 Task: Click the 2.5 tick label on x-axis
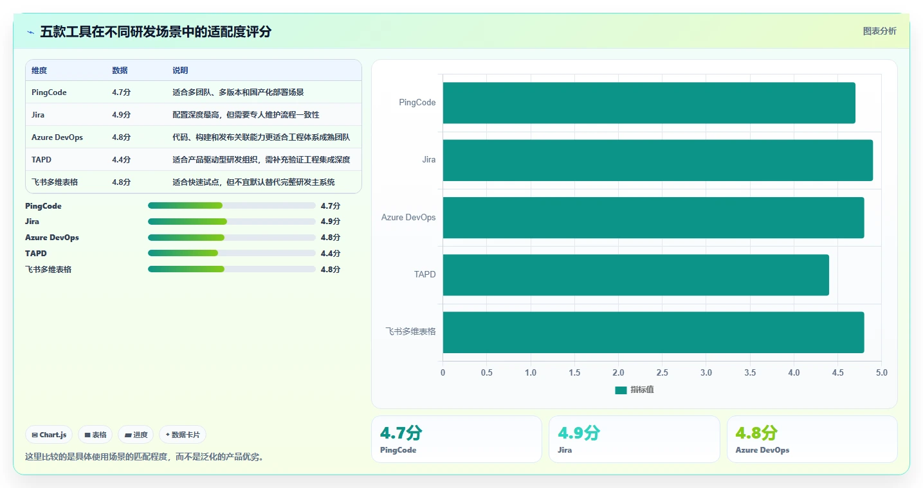(662, 373)
